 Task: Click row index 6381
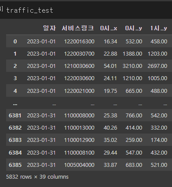pyautogui.click(x=15, y=116)
